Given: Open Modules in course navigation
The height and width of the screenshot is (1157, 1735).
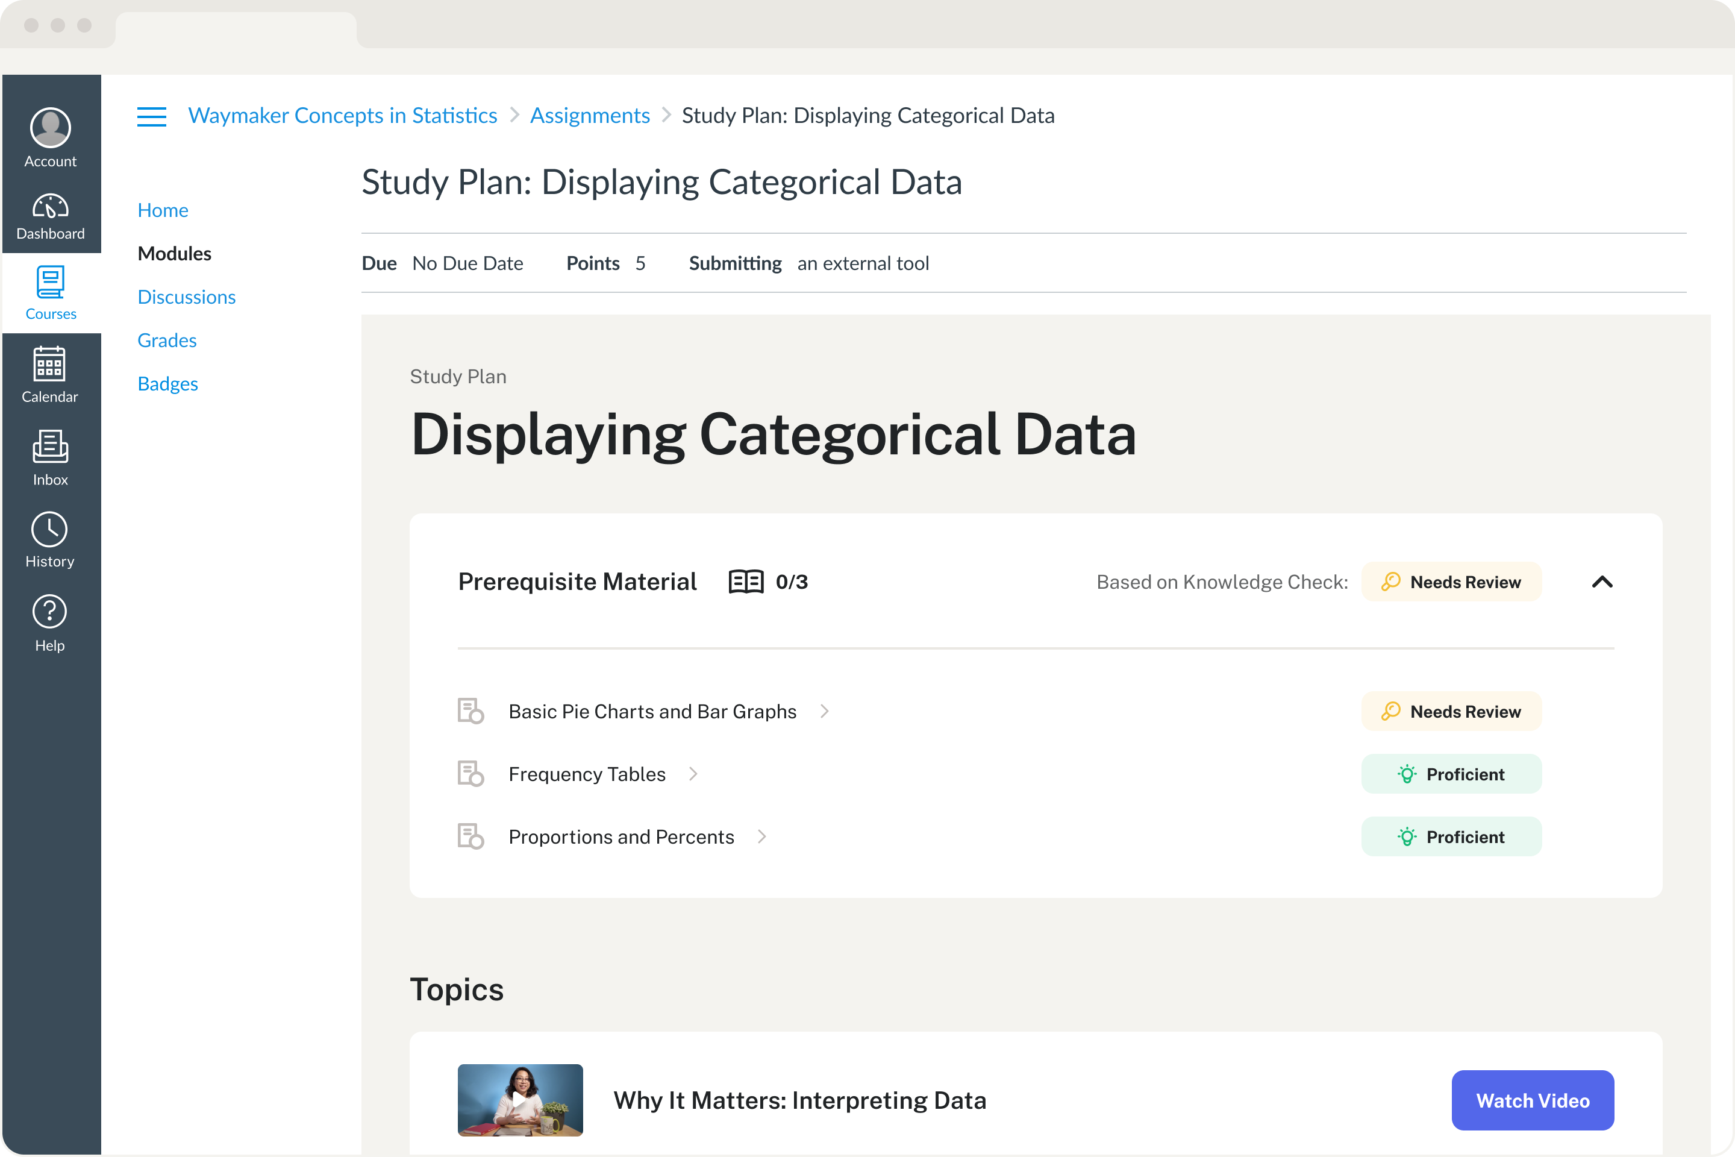Looking at the screenshot, I should pyautogui.click(x=175, y=254).
